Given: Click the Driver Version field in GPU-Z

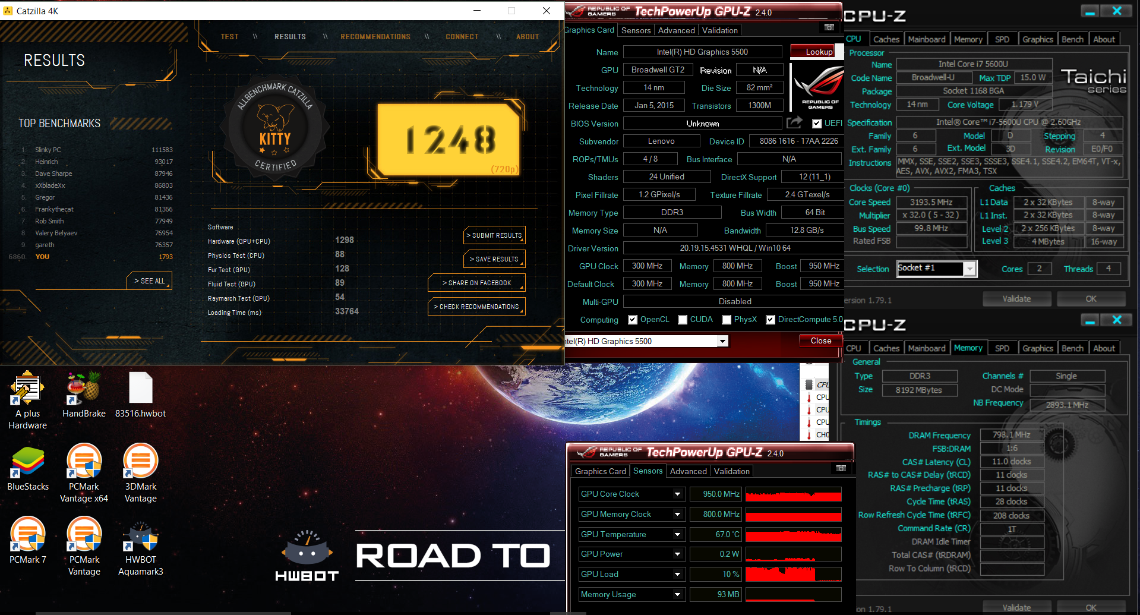Looking at the screenshot, I should 734,248.
